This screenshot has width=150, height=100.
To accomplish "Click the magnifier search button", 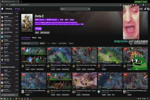I will coord(89,9).
